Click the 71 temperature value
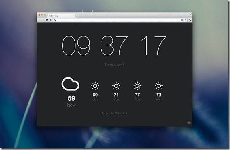The height and width of the screenshot is (150, 230). [x=116, y=95]
